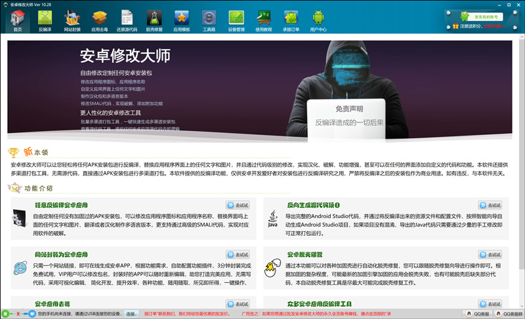Screen dimensions: 525x319
Task: Click the gear icon beside 任意反编译安卓应用
Action: pos(19,219)
